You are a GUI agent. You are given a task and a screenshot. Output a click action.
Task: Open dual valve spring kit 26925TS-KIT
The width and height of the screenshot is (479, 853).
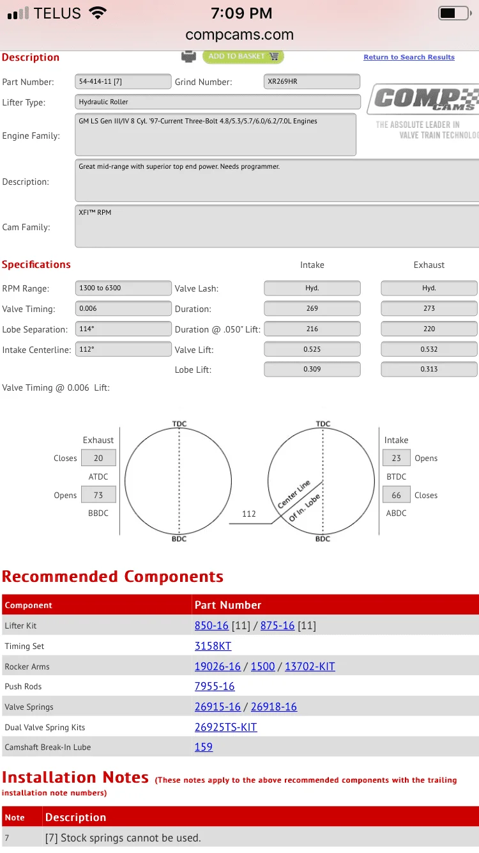point(226,727)
